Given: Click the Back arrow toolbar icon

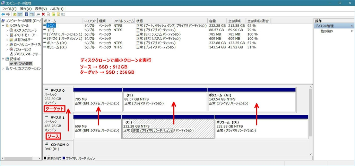Looking at the screenshot, I should tap(3, 14).
